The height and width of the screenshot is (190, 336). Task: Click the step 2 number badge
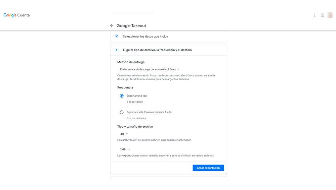tap(117, 50)
